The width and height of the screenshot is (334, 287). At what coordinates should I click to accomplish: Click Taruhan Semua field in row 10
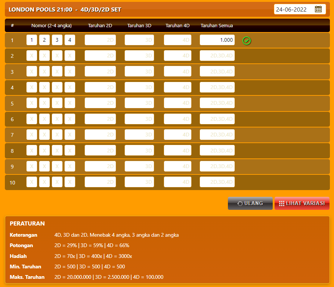pyautogui.click(x=217, y=182)
